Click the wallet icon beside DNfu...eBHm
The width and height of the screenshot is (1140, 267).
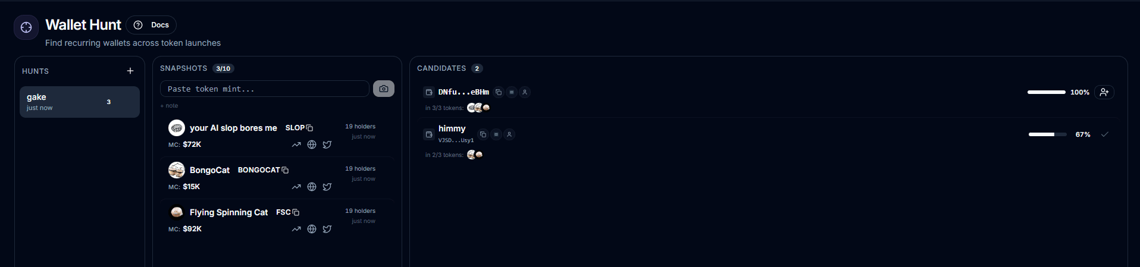tap(429, 92)
